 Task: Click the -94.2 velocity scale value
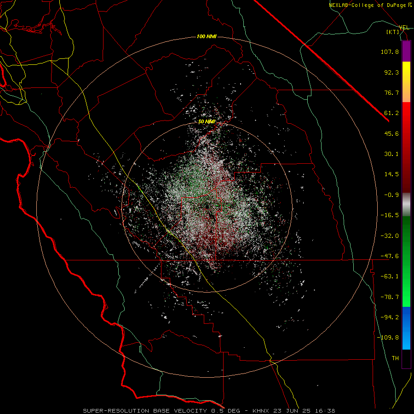click(x=390, y=317)
